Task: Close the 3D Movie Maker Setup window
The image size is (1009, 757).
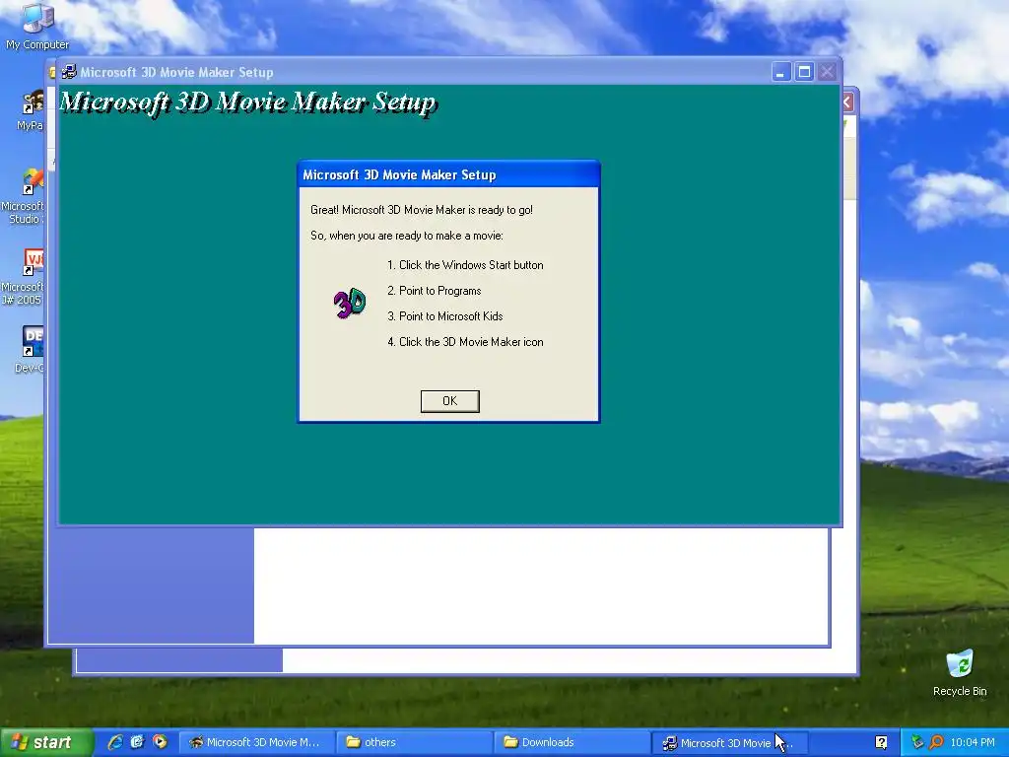Action: point(827,72)
